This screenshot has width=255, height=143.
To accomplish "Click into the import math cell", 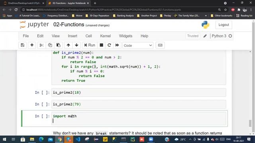I will click(139, 118).
